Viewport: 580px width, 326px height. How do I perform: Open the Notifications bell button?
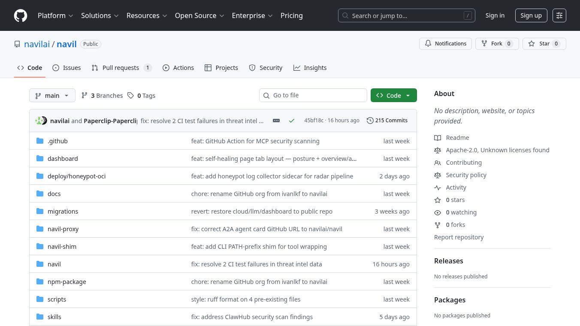(x=445, y=44)
